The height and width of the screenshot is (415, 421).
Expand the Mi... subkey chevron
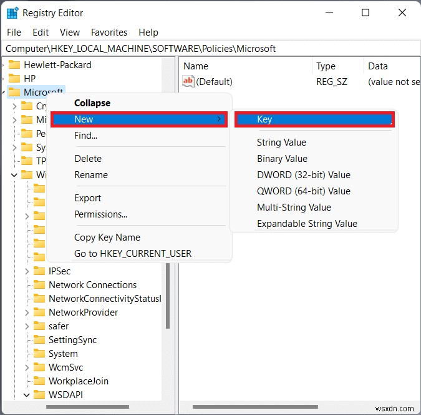click(14, 120)
